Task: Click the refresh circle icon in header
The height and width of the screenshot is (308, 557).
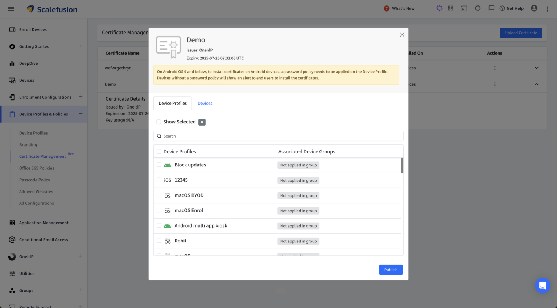Action: (478, 8)
